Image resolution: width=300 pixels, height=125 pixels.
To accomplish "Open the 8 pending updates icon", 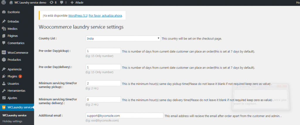I will (53, 3).
